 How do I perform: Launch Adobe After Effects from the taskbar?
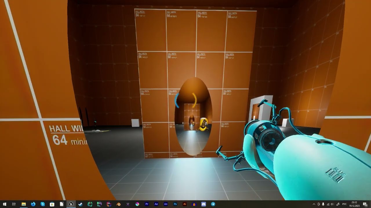(x=156, y=204)
